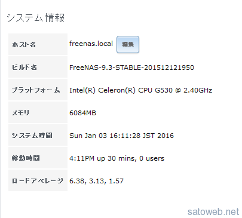Click the freenas.local hostname value

(91, 44)
